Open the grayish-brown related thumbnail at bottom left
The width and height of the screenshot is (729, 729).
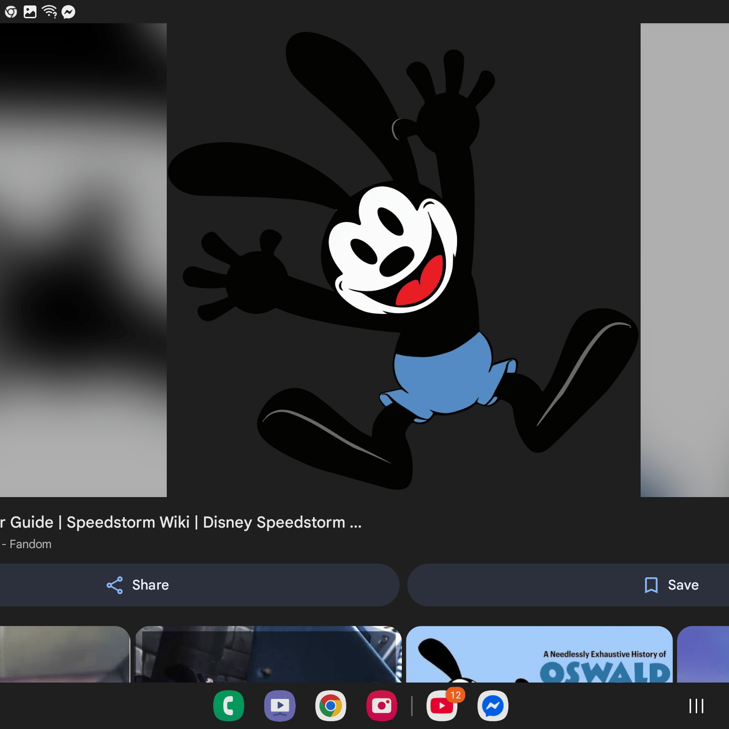click(65, 654)
